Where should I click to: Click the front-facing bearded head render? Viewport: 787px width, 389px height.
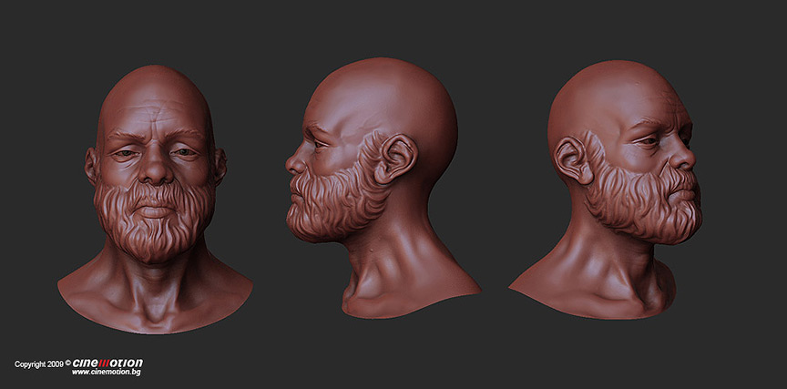coord(155,200)
